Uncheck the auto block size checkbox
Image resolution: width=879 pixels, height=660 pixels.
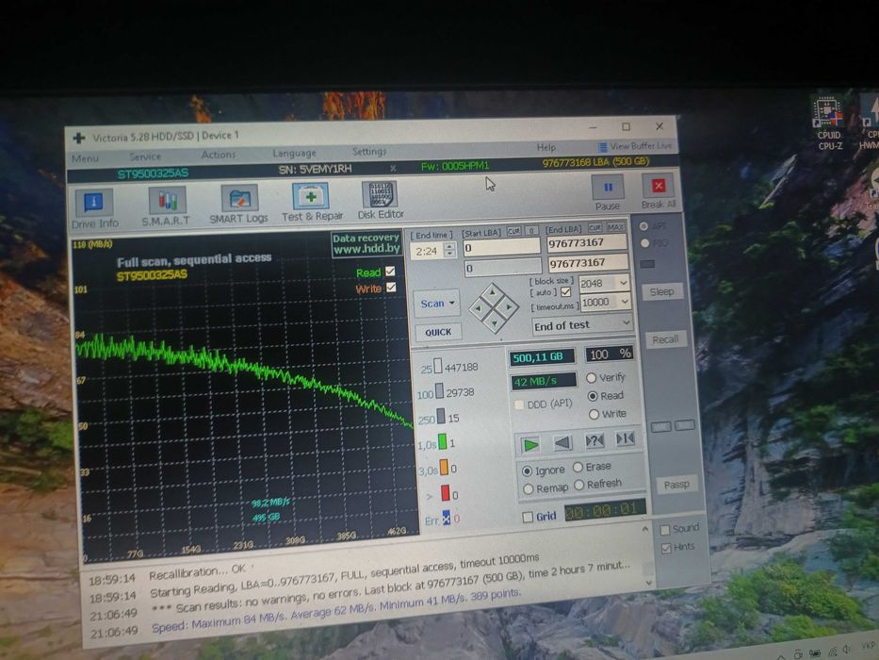tap(565, 292)
